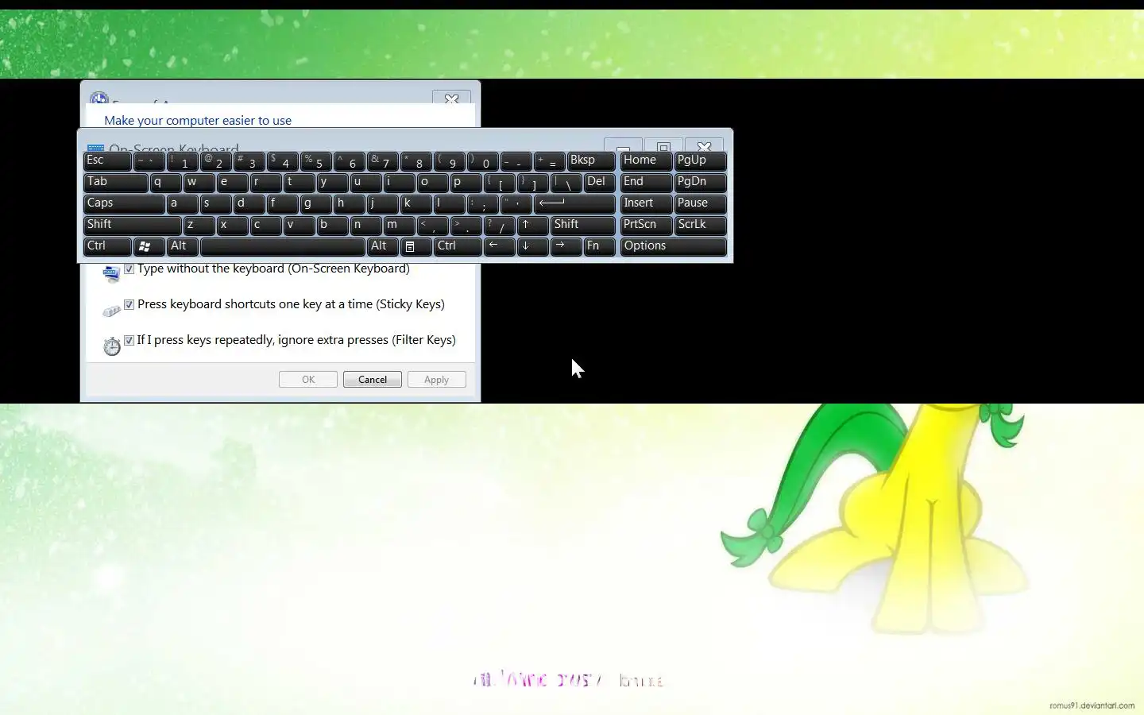Viewport: 1144px width, 715px height.
Task: Click the On-Screen Keyboard option icon
Action: tap(111, 274)
